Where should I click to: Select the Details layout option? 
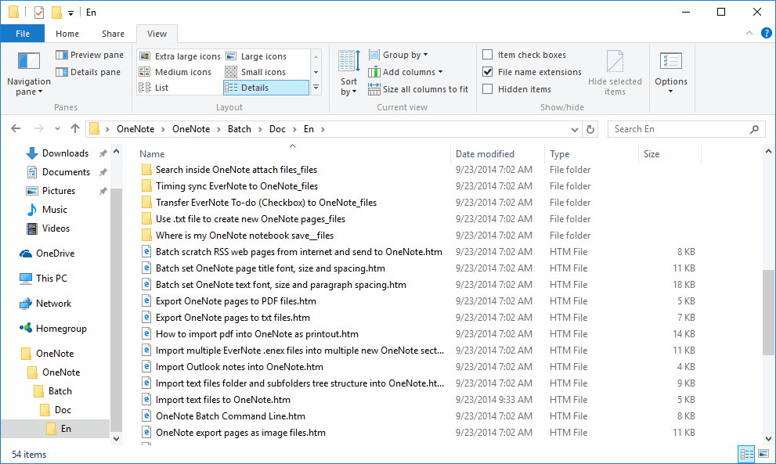[x=266, y=88]
